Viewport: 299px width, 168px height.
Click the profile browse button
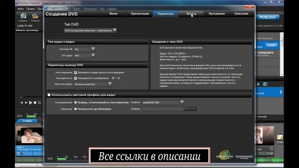coord(190,109)
